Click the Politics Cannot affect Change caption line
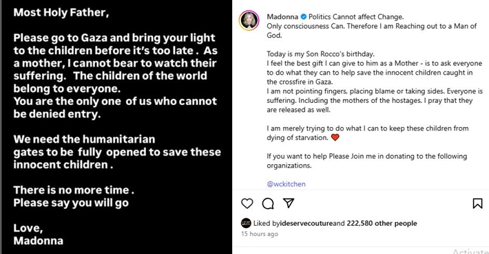The width and height of the screenshot is (489, 254). (x=356, y=16)
